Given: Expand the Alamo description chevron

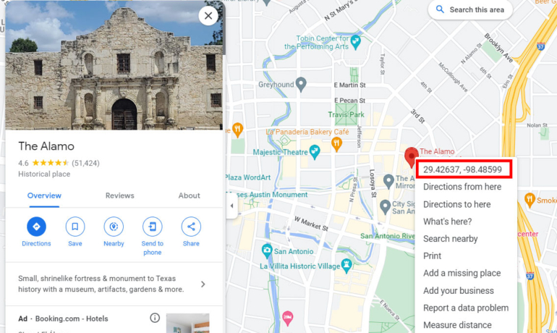Looking at the screenshot, I should pyautogui.click(x=203, y=284).
